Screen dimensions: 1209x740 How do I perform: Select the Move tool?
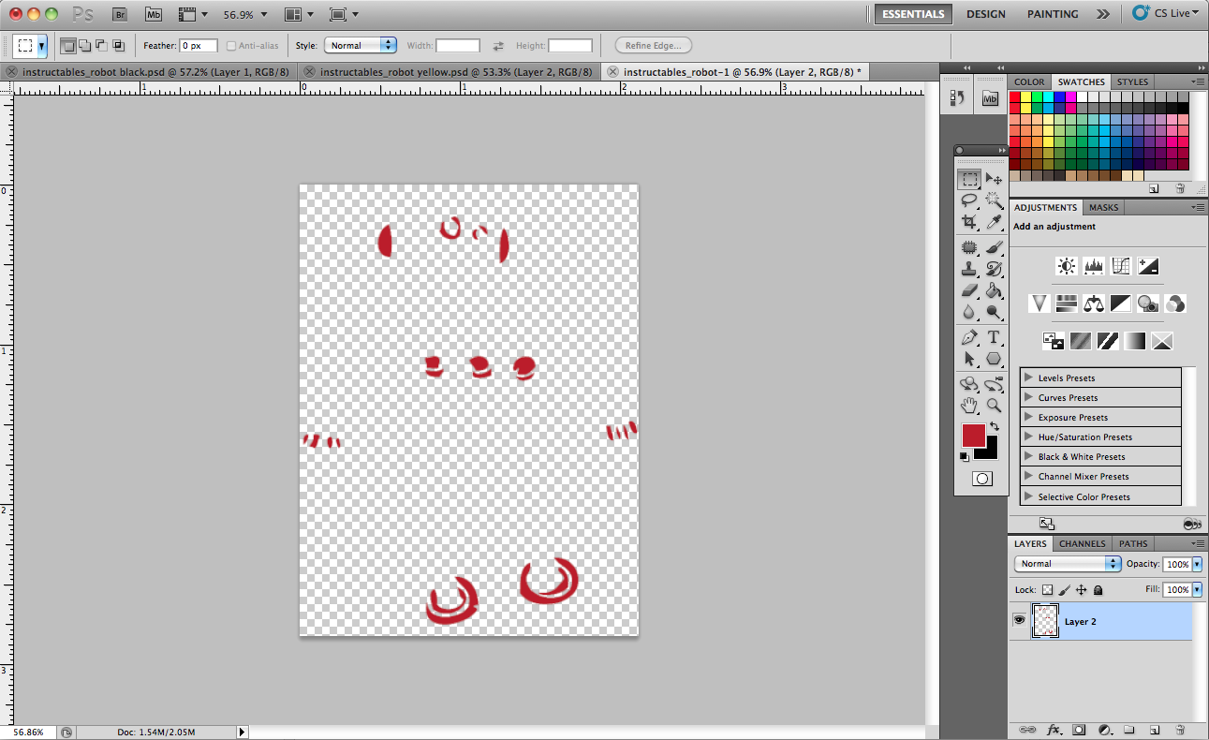click(994, 179)
